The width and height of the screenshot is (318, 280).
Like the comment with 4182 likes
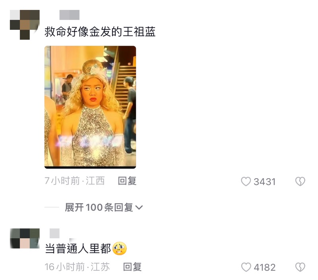click(246, 267)
